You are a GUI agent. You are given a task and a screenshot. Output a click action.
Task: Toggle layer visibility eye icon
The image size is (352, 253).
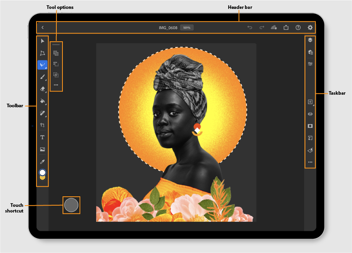pos(310,114)
